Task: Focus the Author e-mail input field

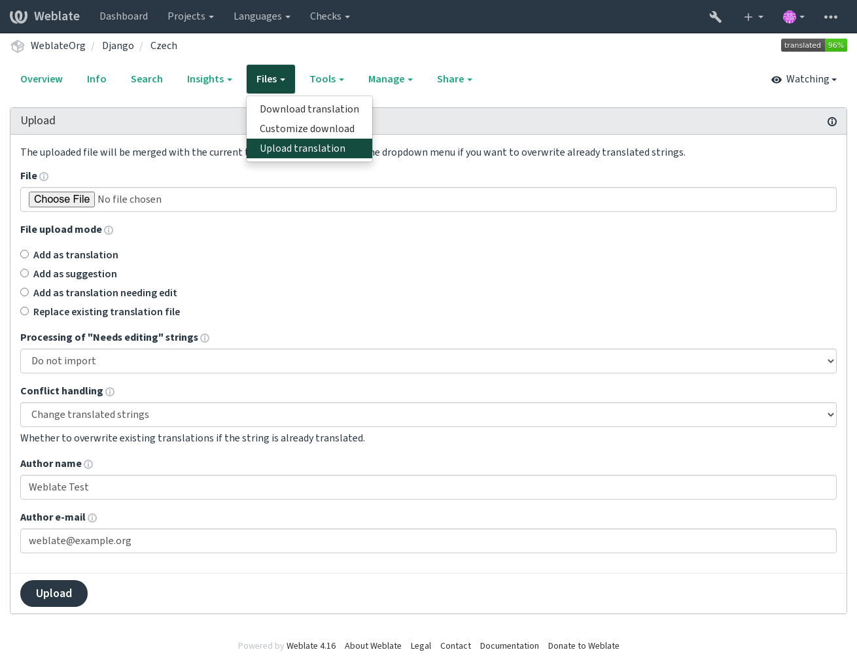Action: 428,541
